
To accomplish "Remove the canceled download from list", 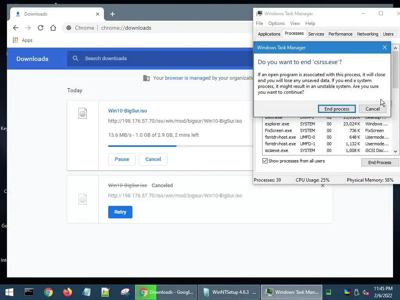I will [x=323, y=186].
